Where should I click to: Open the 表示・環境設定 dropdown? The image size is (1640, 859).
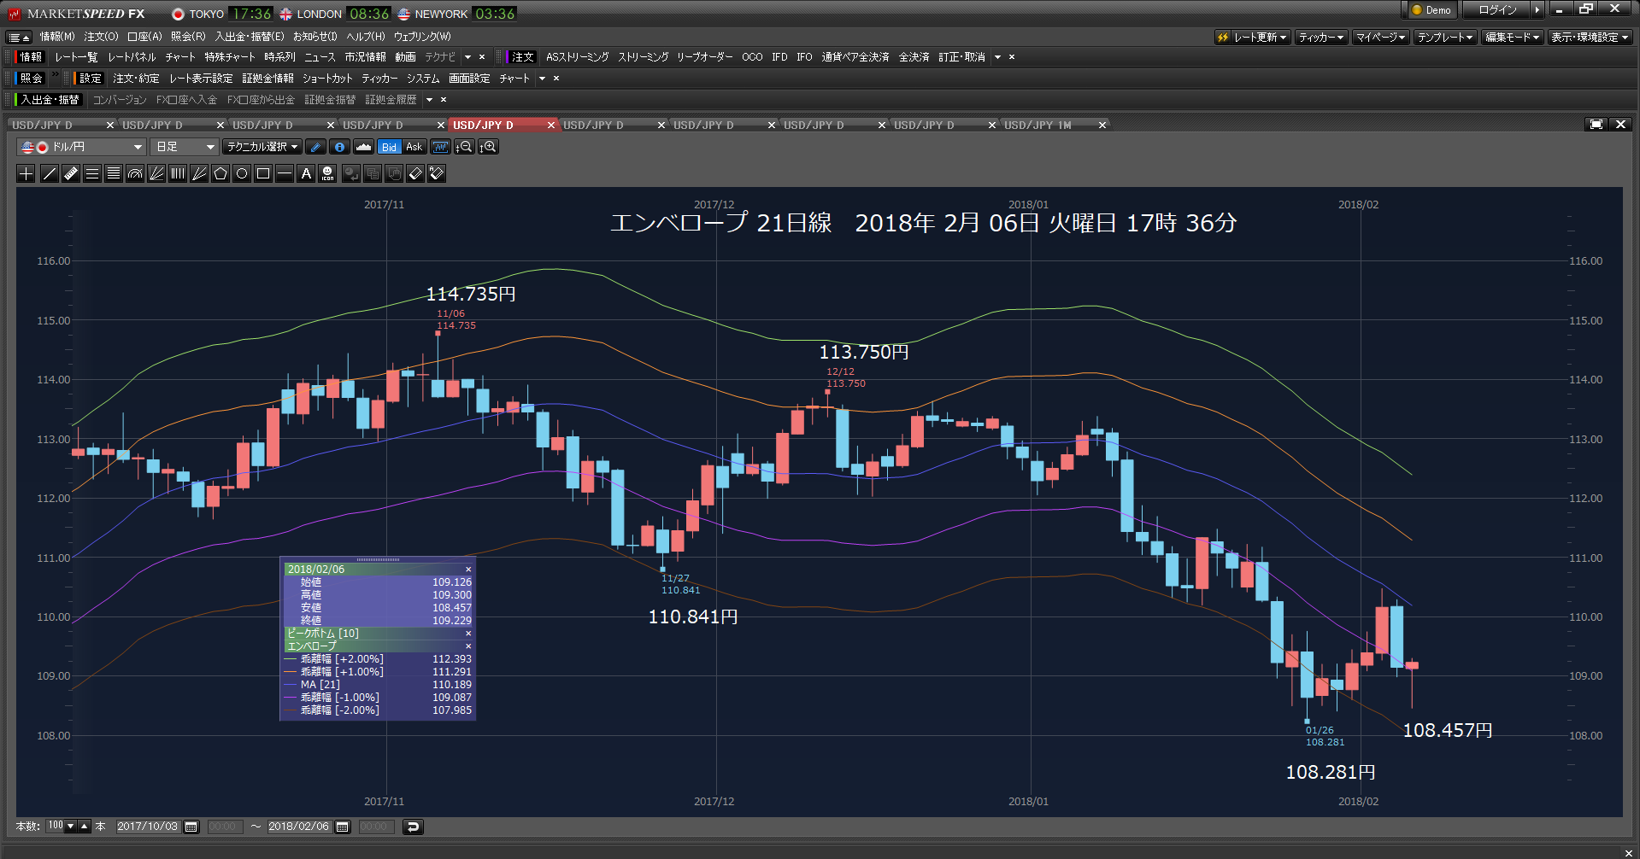pyautogui.click(x=1590, y=38)
